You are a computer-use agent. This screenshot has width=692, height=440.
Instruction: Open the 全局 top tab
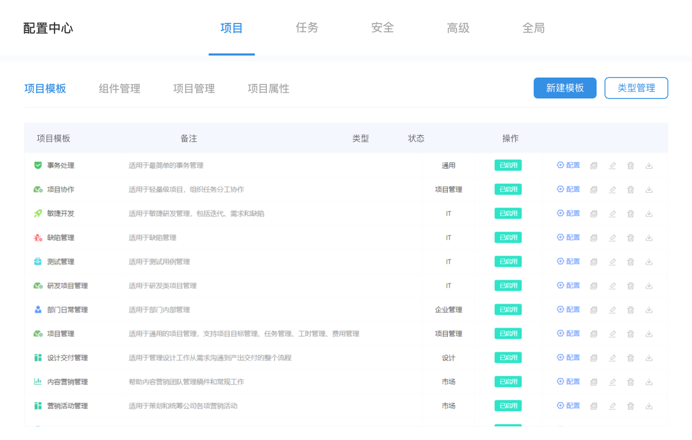click(x=534, y=28)
